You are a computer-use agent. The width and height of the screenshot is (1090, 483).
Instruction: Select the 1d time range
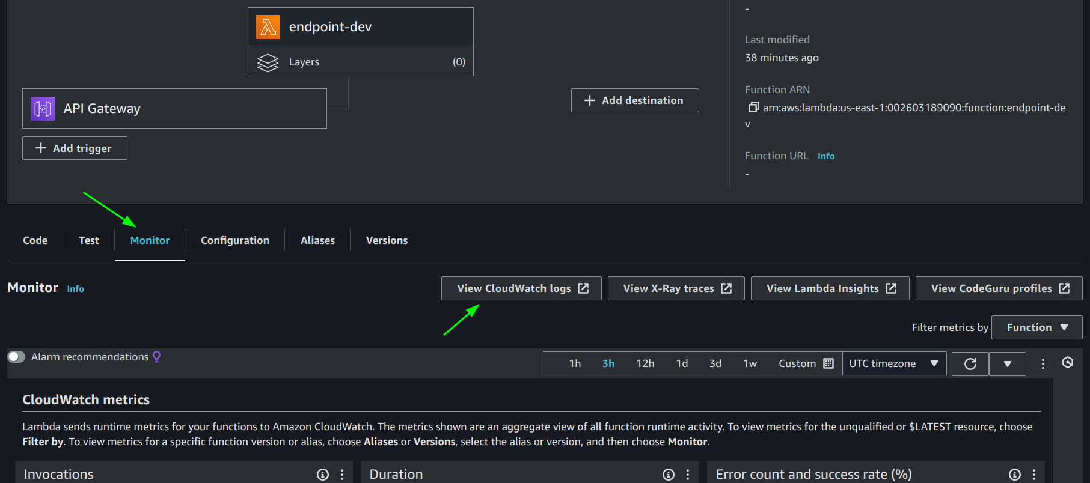682,363
